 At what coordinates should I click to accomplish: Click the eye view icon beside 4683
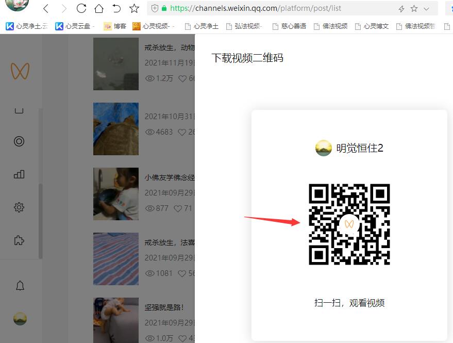tap(149, 132)
